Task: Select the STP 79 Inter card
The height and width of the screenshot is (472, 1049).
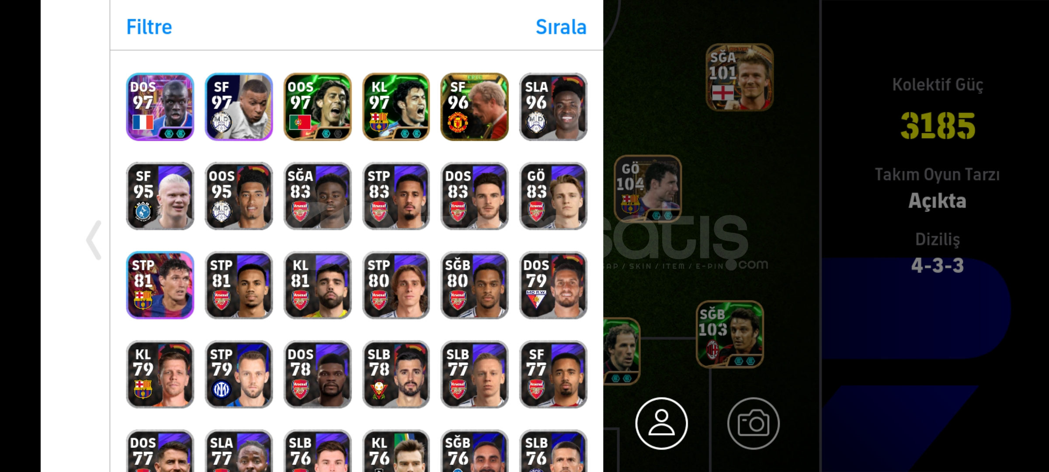Action: click(239, 374)
